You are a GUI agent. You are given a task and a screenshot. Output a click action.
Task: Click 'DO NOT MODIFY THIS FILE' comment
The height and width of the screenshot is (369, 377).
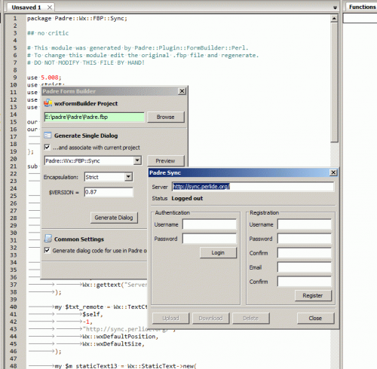(x=86, y=63)
